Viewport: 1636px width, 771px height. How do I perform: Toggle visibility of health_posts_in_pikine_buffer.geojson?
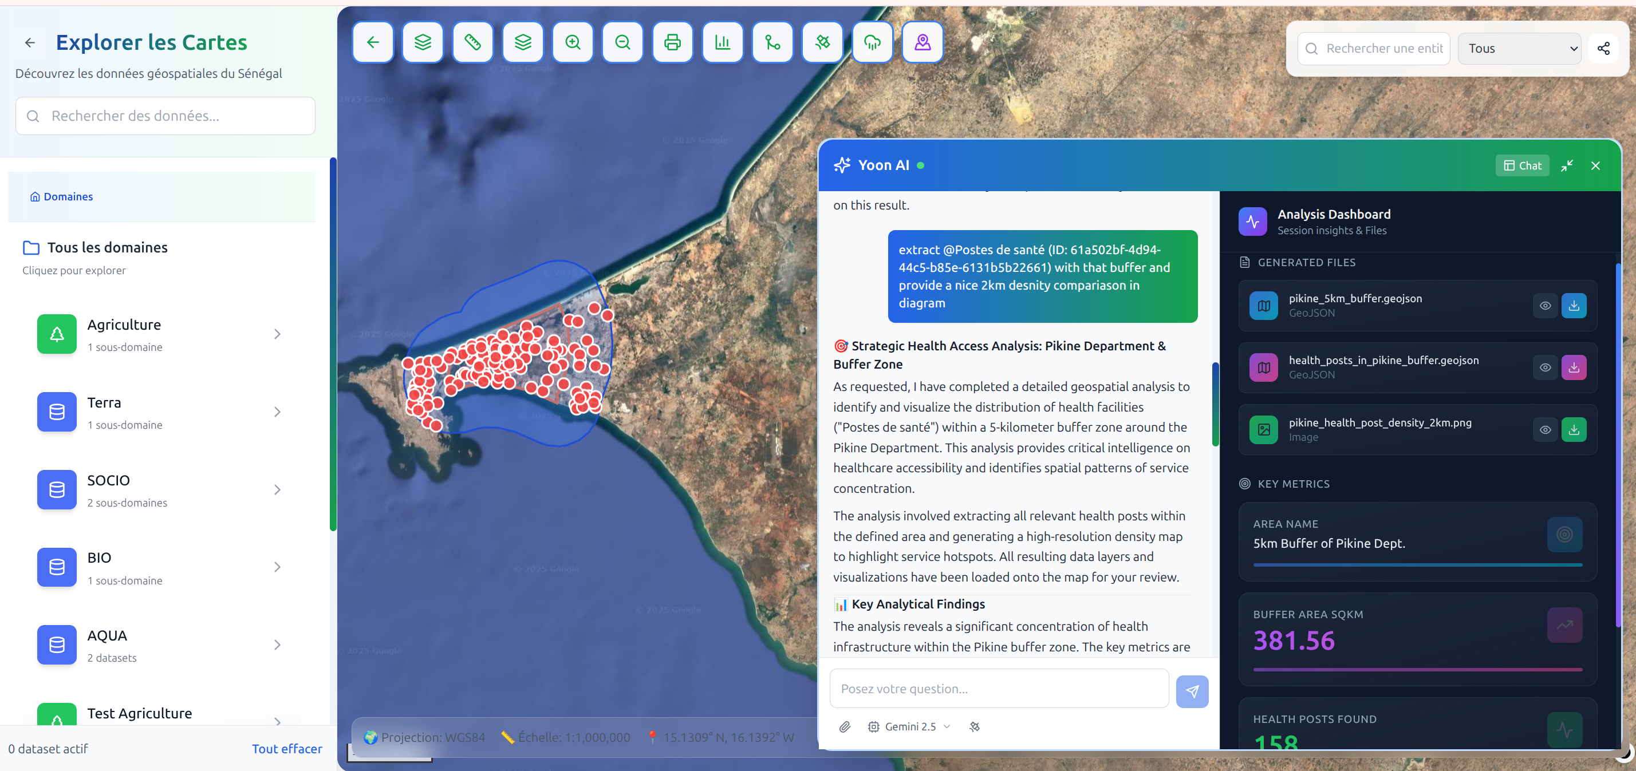1544,367
